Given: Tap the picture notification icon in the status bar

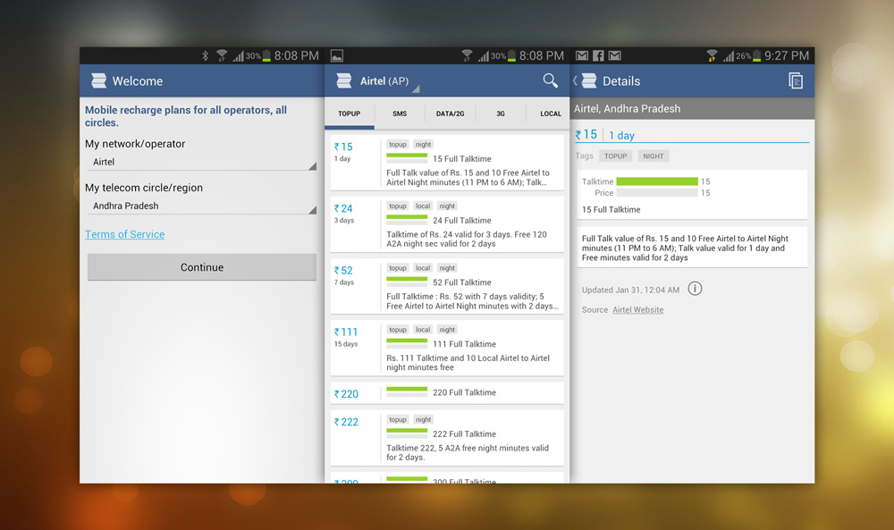Looking at the screenshot, I should (337, 55).
